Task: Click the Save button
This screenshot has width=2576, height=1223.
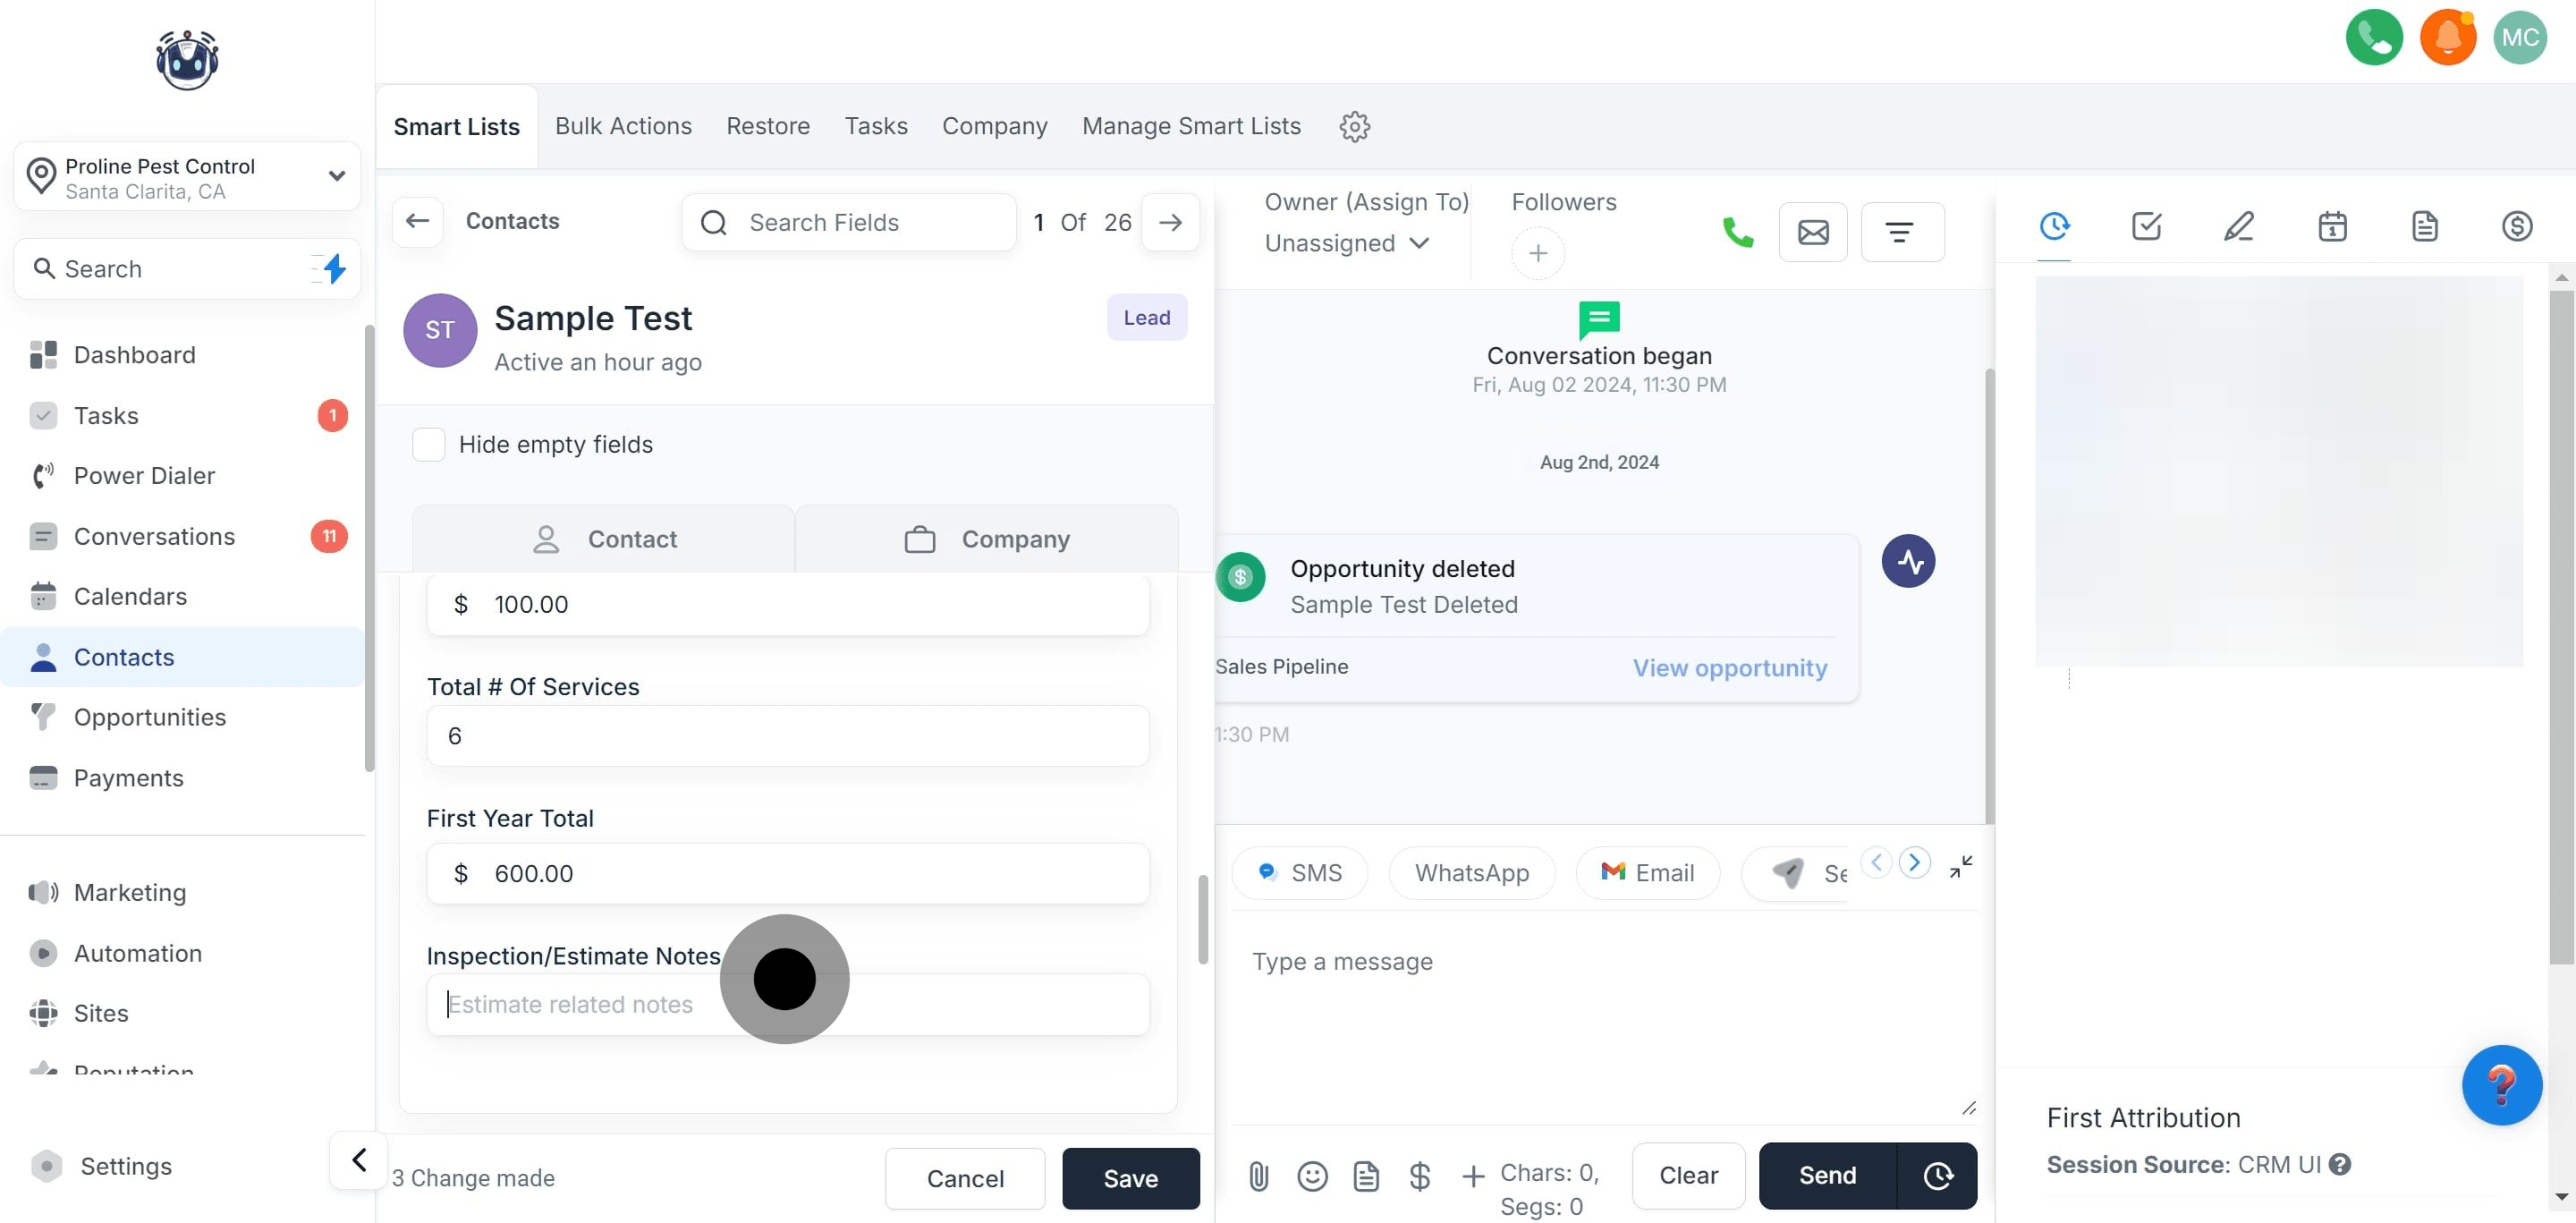Action: [1130, 1178]
